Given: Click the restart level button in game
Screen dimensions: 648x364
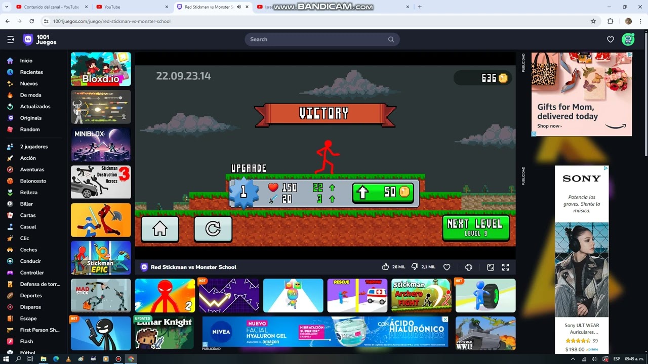Looking at the screenshot, I should click(213, 229).
